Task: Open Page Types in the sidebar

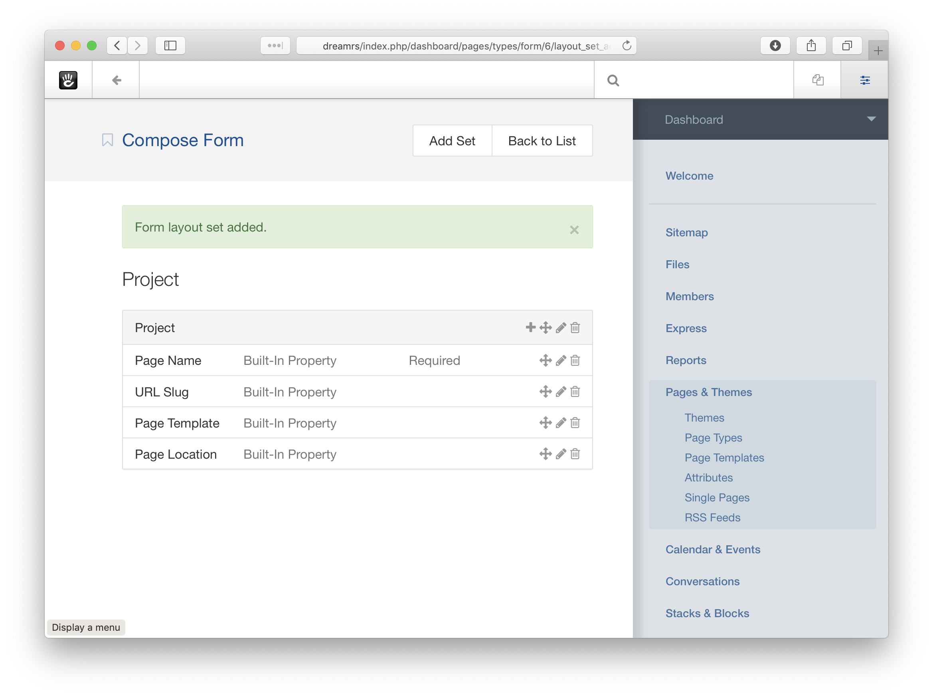Action: coord(713,438)
